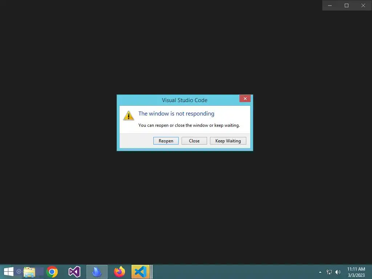This screenshot has height=279, width=372.
Task: Open the Windows Start menu
Action: pos(9,272)
